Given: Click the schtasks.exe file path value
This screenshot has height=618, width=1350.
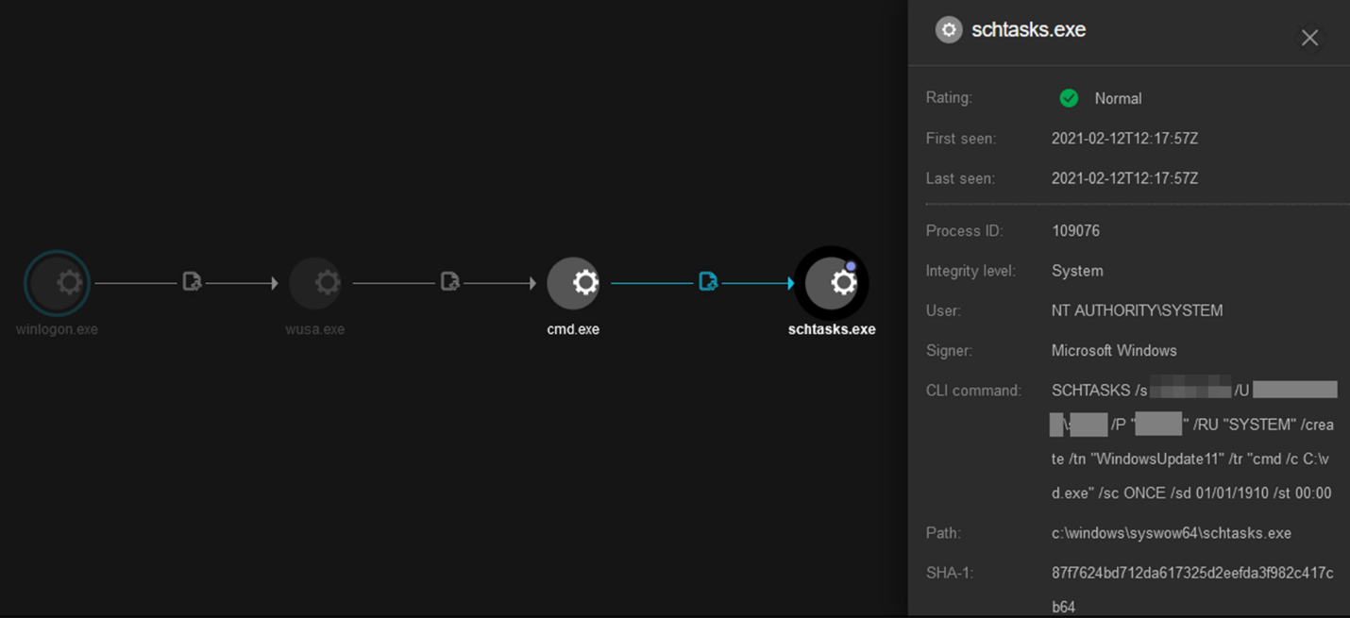Looking at the screenshot, I should click(x=1171, y=533).
